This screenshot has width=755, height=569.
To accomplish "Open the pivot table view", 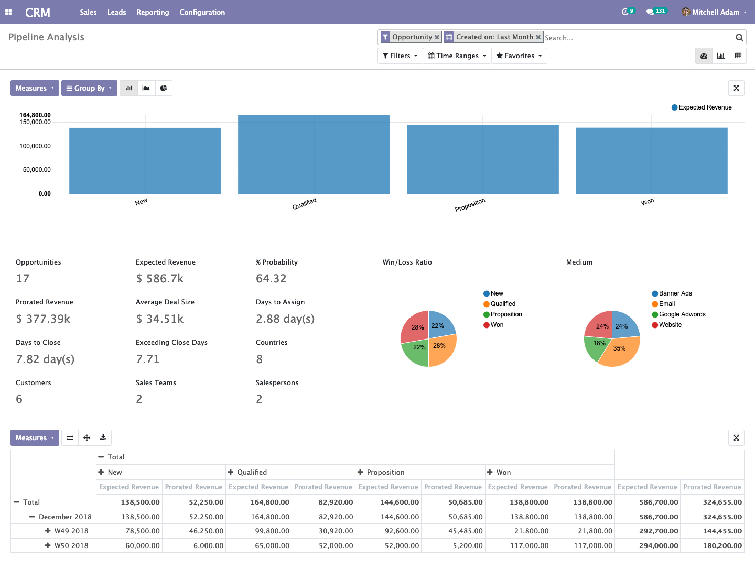I will point(738,56).
